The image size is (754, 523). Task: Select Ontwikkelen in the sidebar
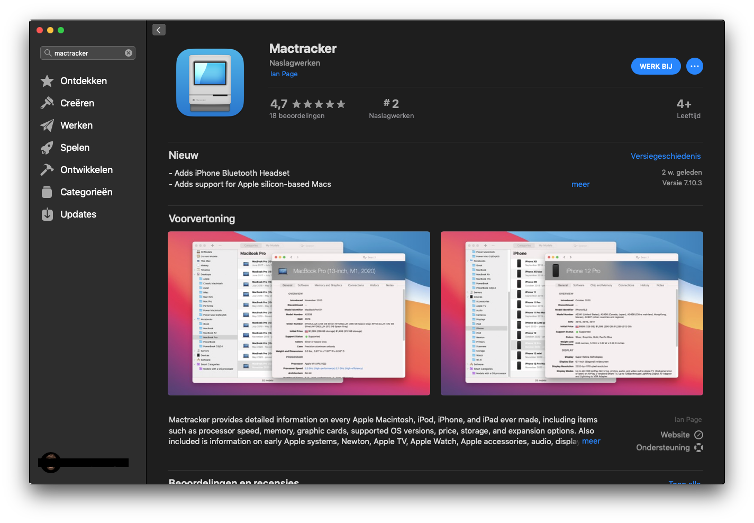[x=86, y=170]
